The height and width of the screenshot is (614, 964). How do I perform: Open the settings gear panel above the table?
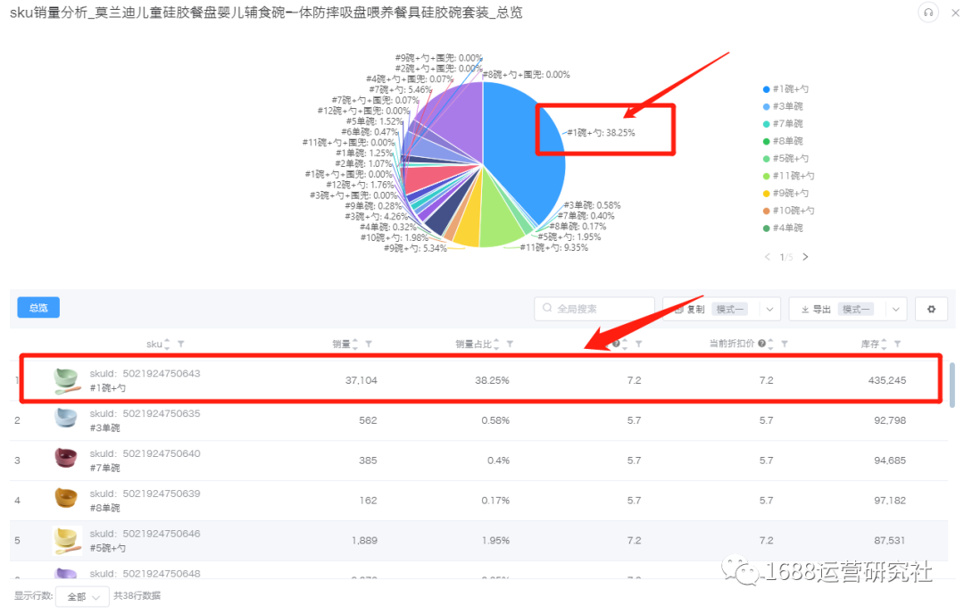pyautogui.click(x=931, y=309)
